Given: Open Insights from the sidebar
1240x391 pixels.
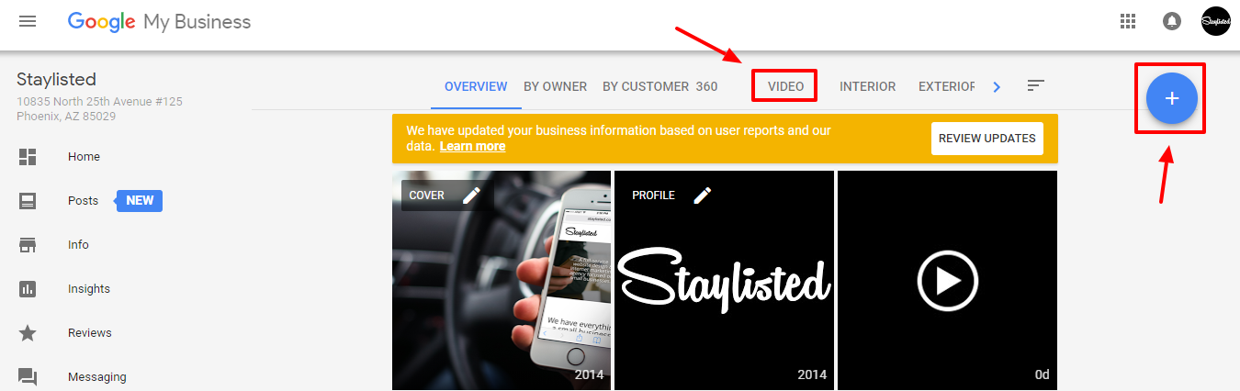Looking at the screenshot, I should point(88,288).
